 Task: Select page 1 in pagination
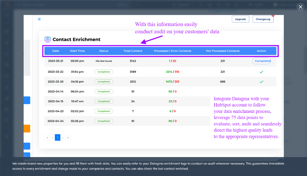[58, 138]
